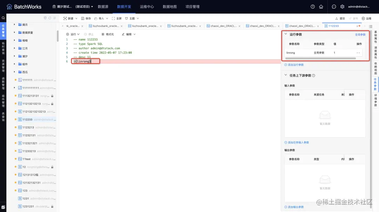Open the 数据源 top menu
Image resolution: width=379 pixels, height=212 pixels.
coord(103,7)
